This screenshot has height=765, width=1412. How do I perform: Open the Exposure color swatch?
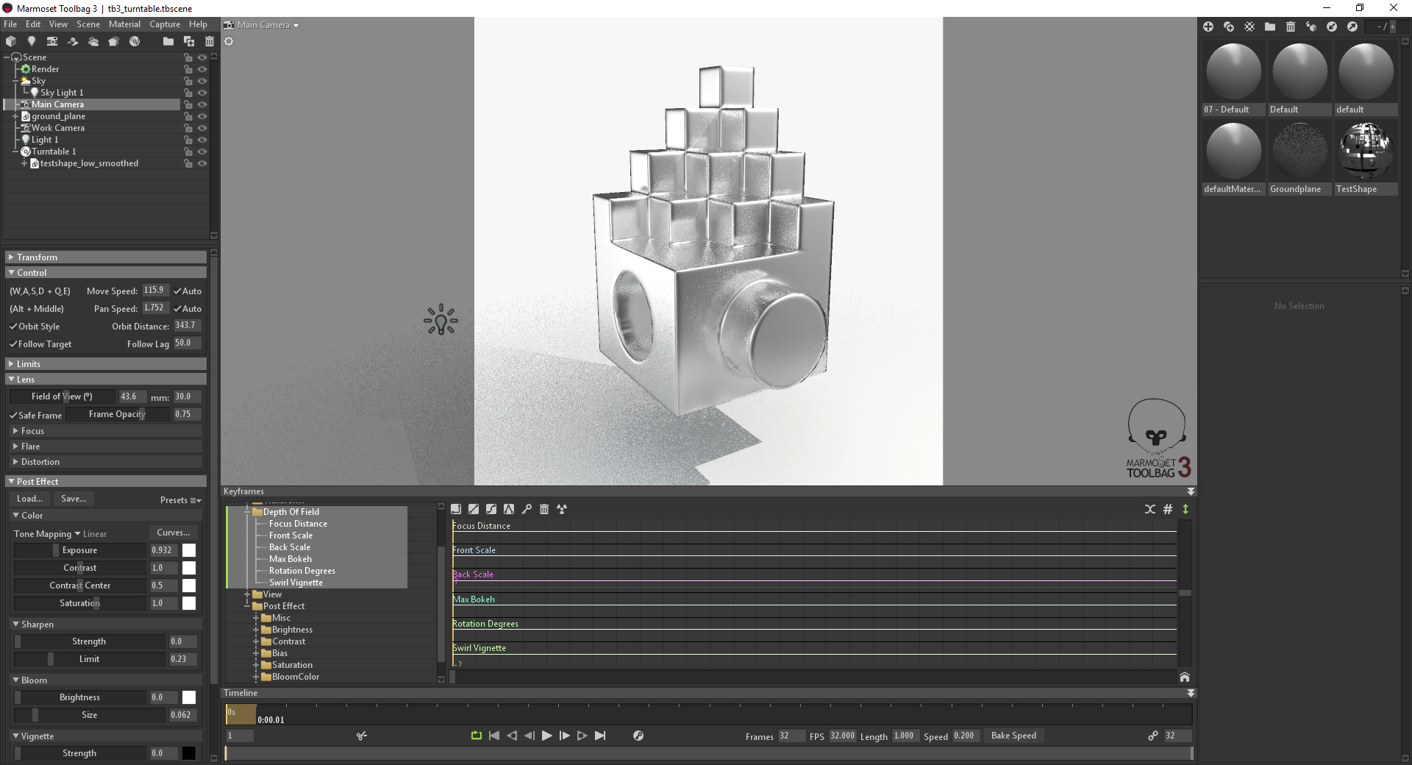[x=189, y=550]
